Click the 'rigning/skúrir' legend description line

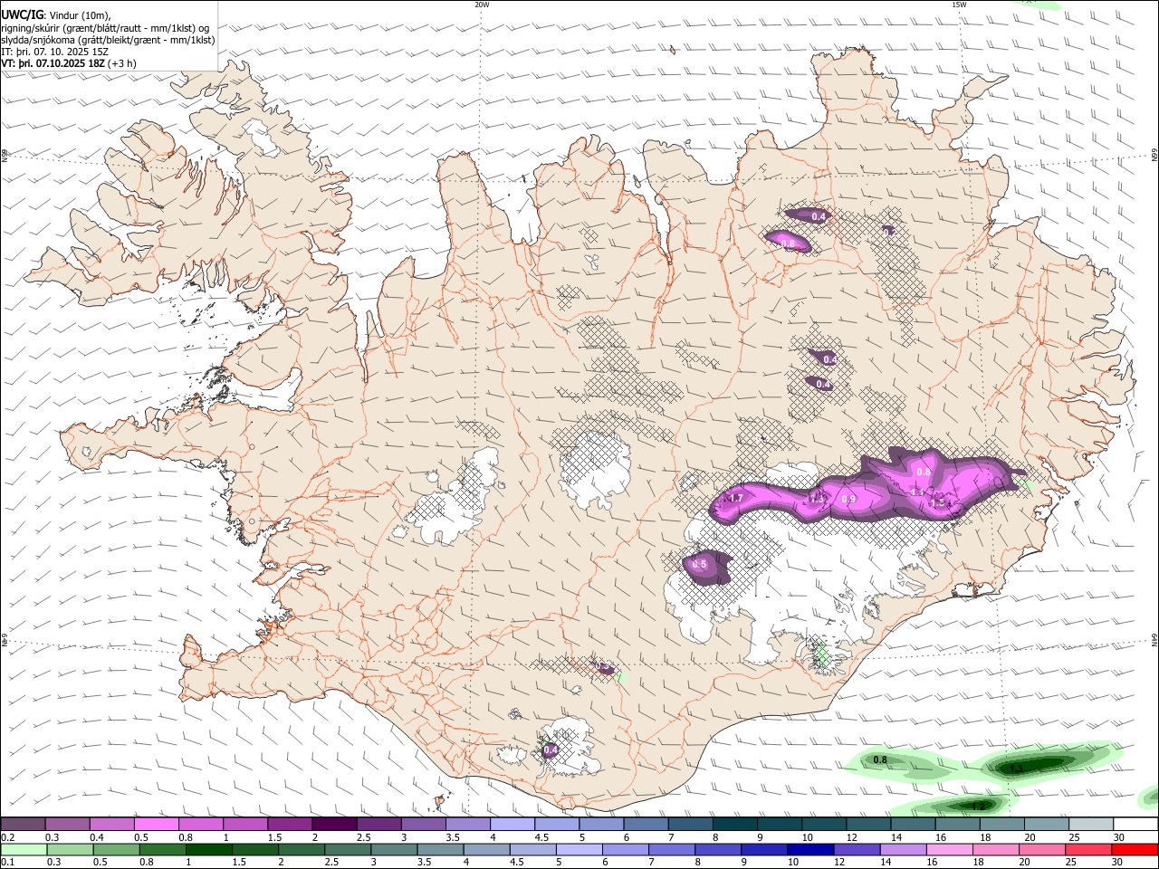[x=107, y=27]
